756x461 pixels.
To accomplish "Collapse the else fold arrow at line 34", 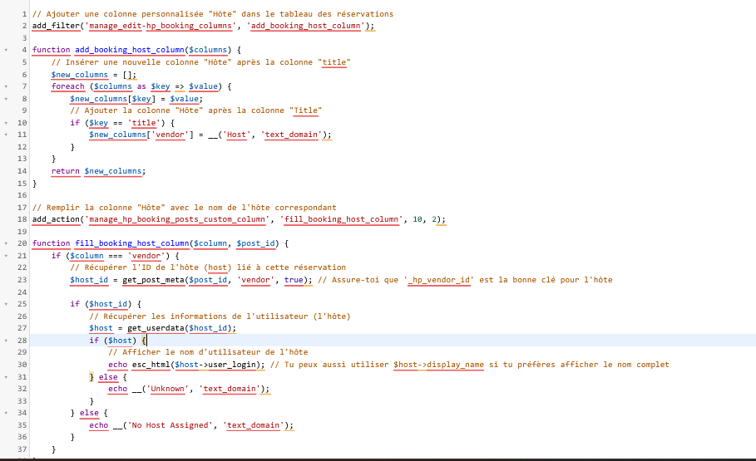I will pyautogui.click(x=7, y=413).
